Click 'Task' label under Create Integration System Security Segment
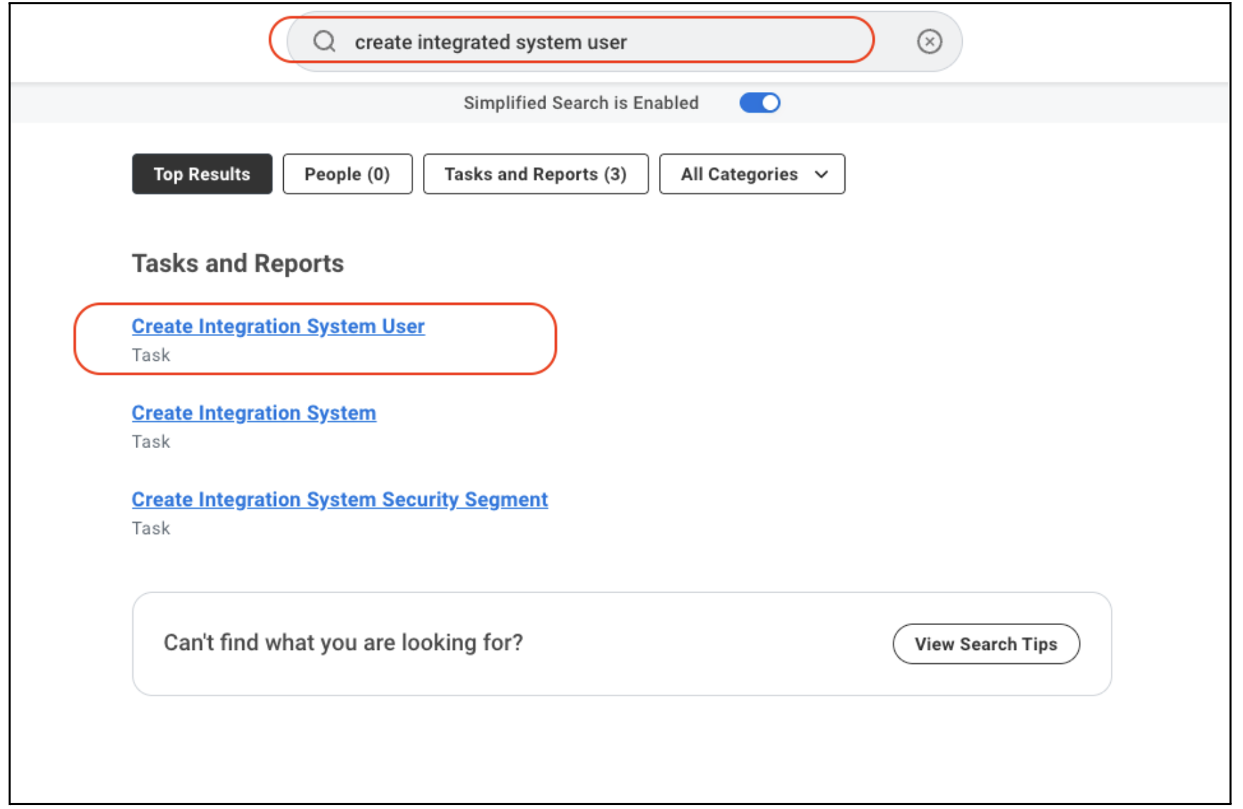Screen dimensions: 1243x809 pos(151,528)
